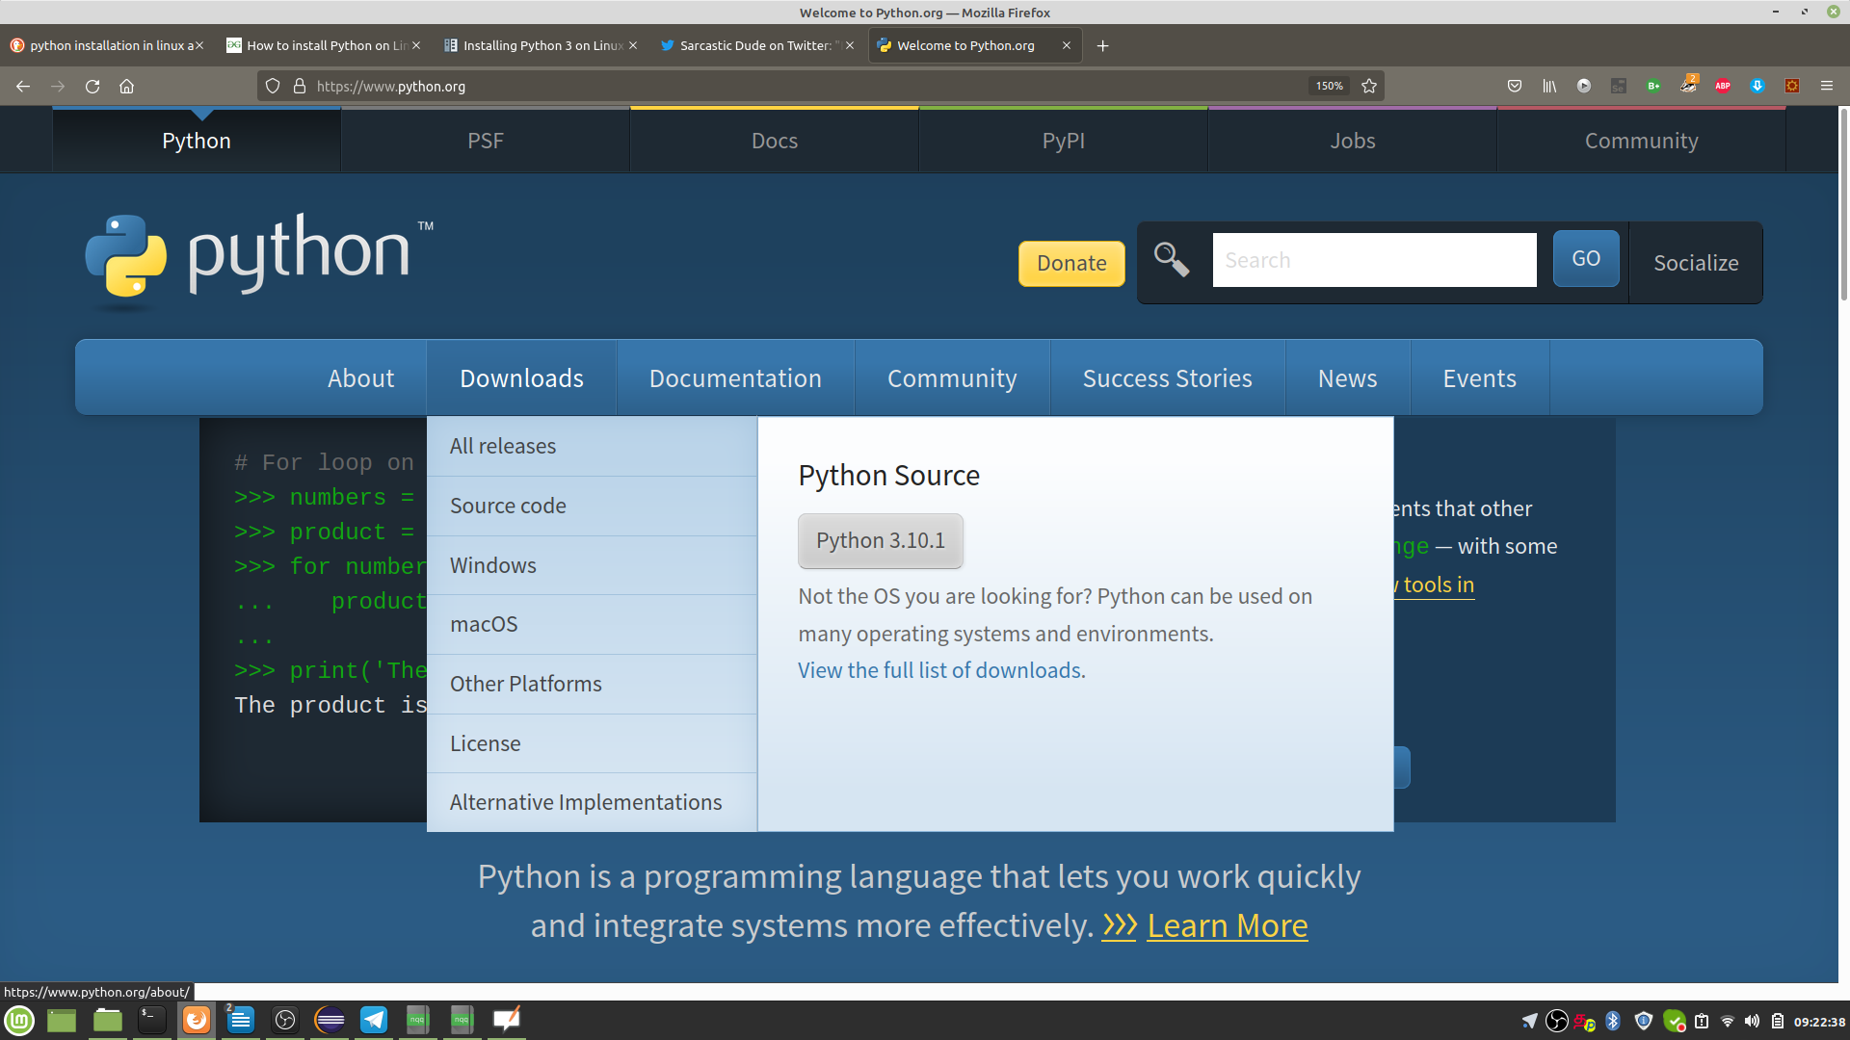Open the green B+ extension
This screenshot has width=1850, height=1040.
[x=1653, y=86]
